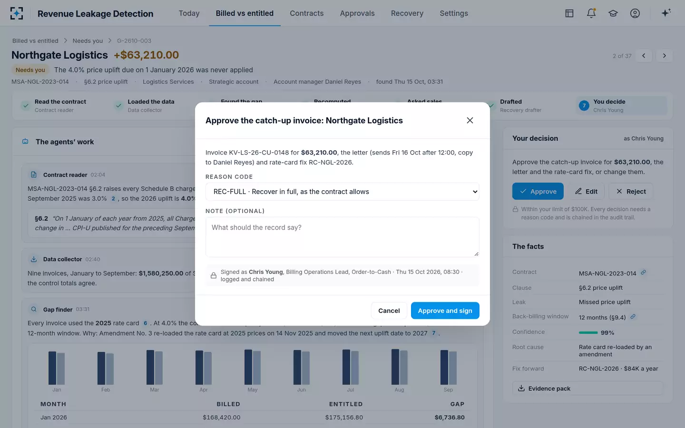Open the notifications bell
This screenshot has height=428, width=685.
591,13
